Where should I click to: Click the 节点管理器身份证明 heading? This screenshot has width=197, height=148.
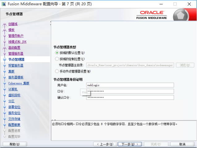point(68,79)
